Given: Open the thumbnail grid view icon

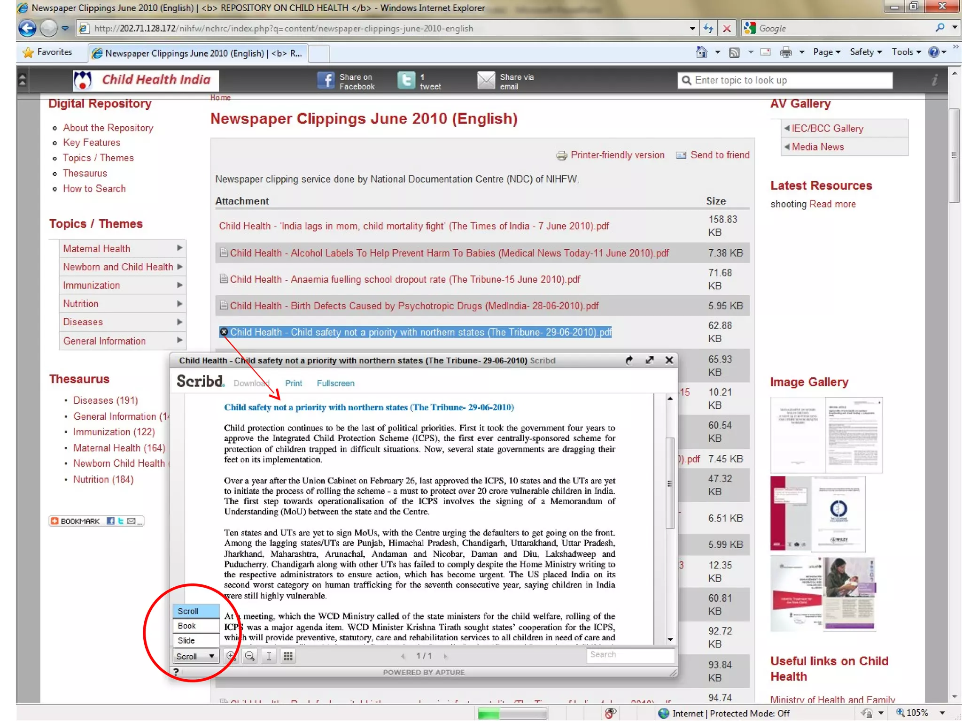Looking at the screenshot, I should tap(288, 656).
